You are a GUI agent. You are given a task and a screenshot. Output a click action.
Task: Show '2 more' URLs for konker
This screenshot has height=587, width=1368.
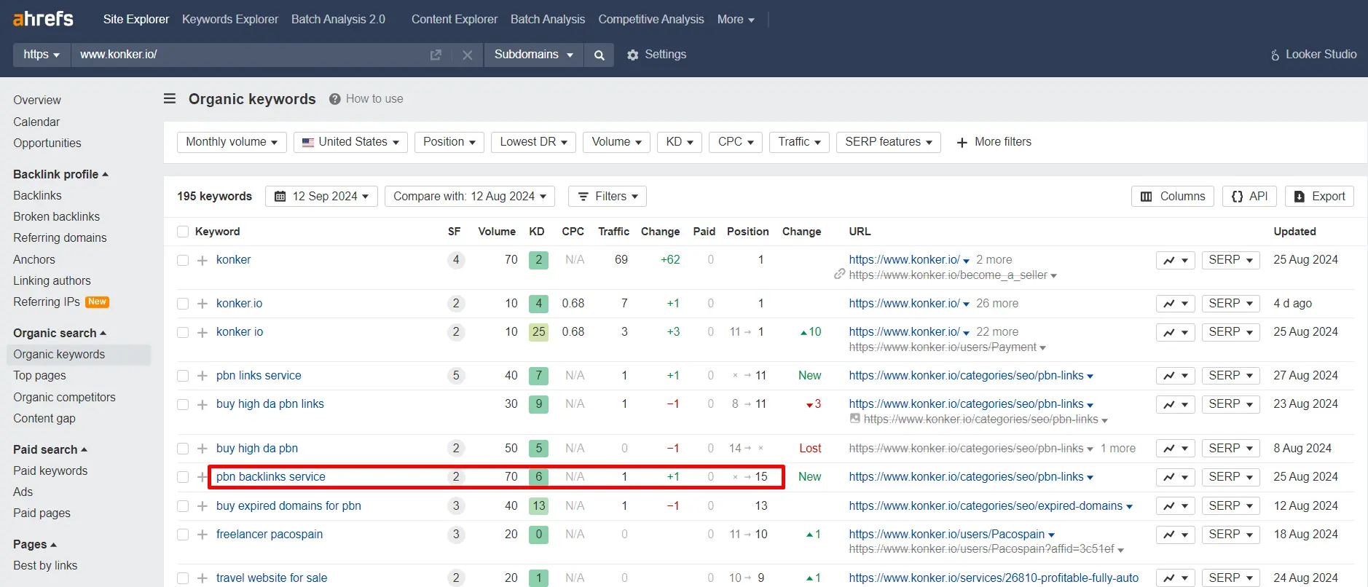coord(994,260)
